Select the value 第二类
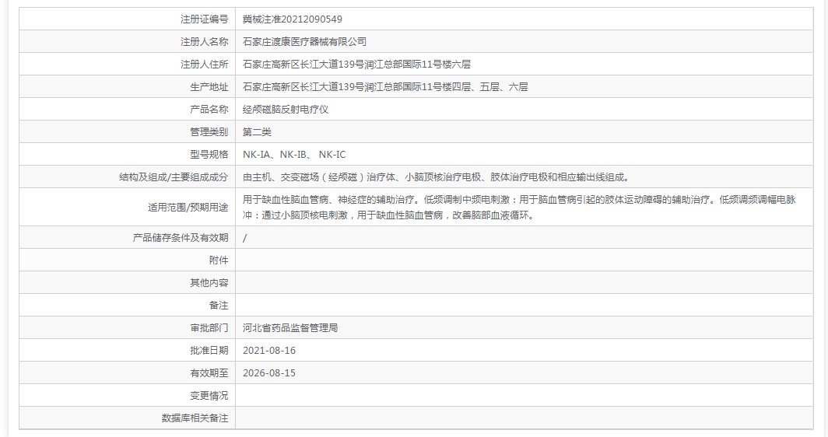The image size is (828, 437). click(257, 132)
